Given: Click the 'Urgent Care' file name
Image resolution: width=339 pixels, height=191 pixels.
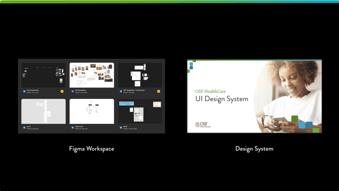Looking at the screenshot, I should pyautogui.click(x=79, y=127).
